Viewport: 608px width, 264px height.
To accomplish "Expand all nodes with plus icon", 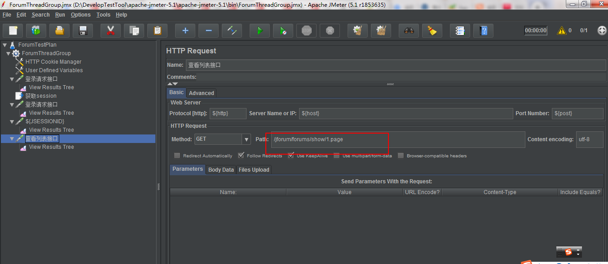I will 185,30.
